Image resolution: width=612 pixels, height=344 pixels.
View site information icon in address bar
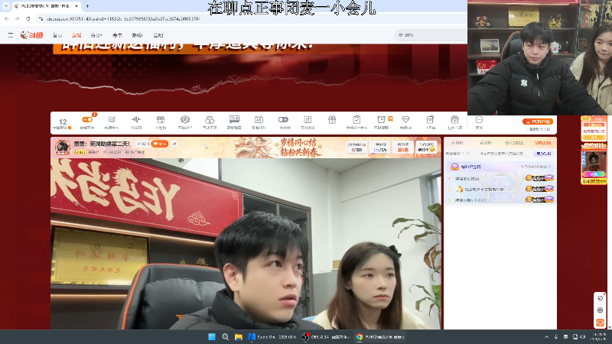pos(41,18)
